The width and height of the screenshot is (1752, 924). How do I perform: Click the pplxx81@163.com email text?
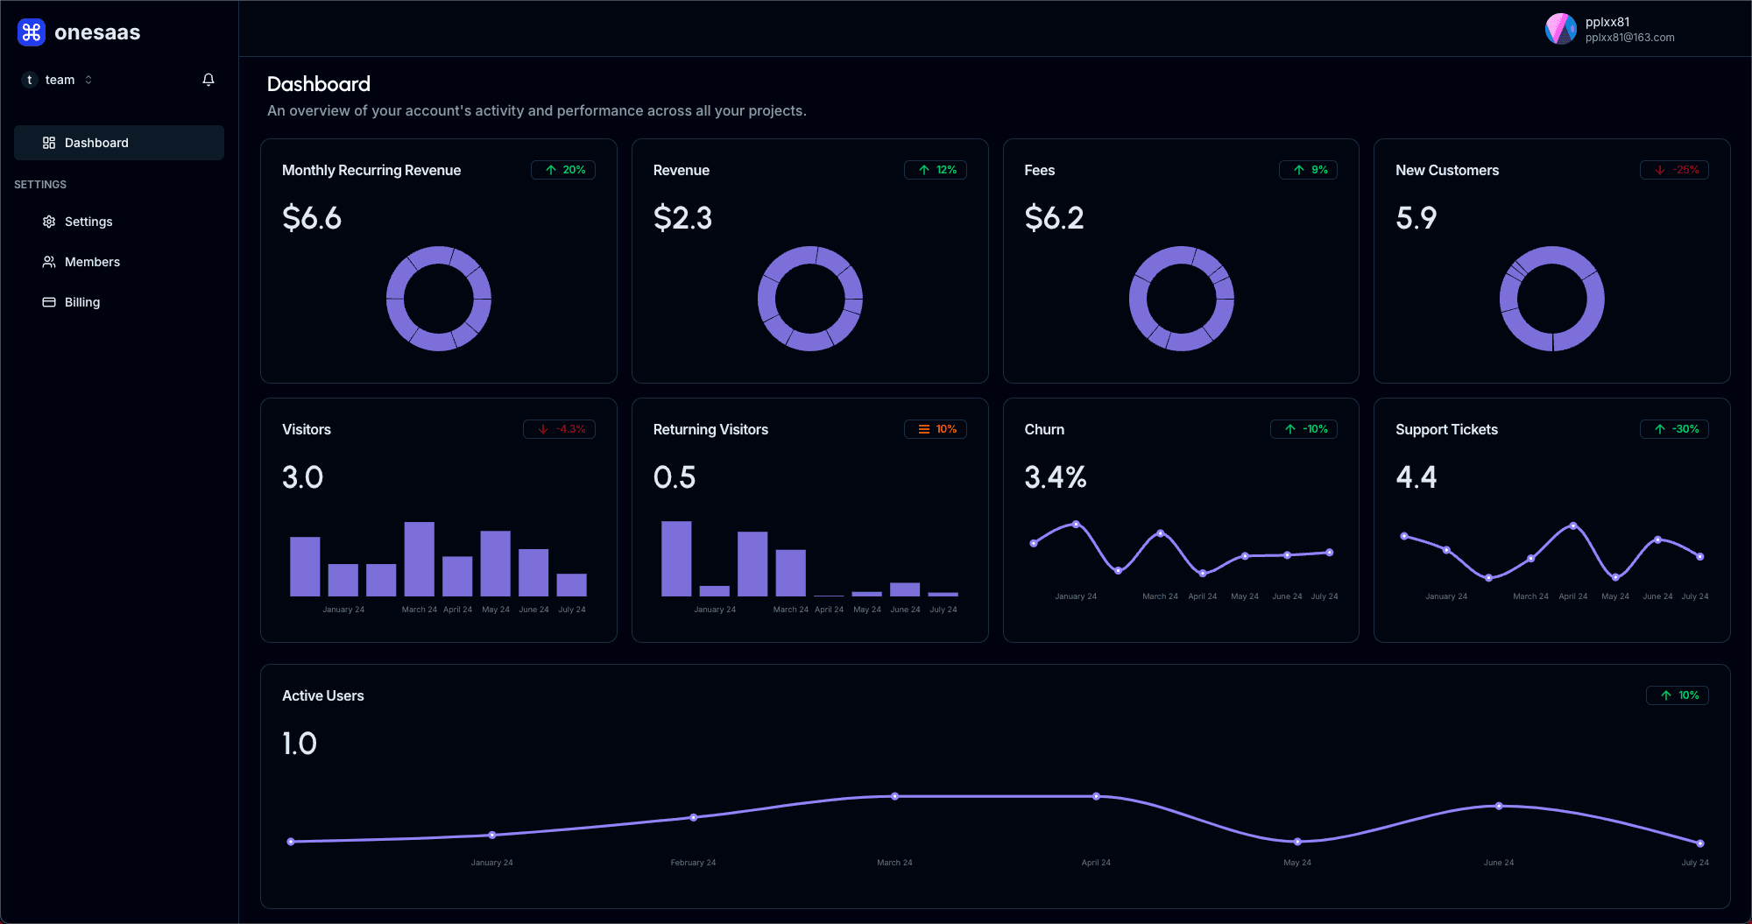coord(1629,38)
